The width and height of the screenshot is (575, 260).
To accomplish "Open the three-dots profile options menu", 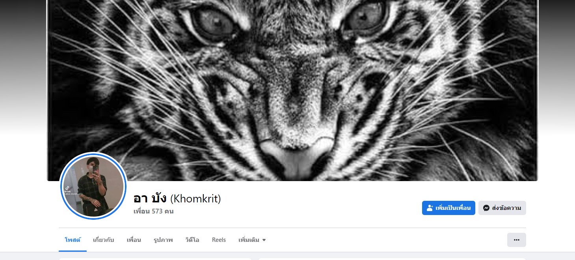I will 517,240.
